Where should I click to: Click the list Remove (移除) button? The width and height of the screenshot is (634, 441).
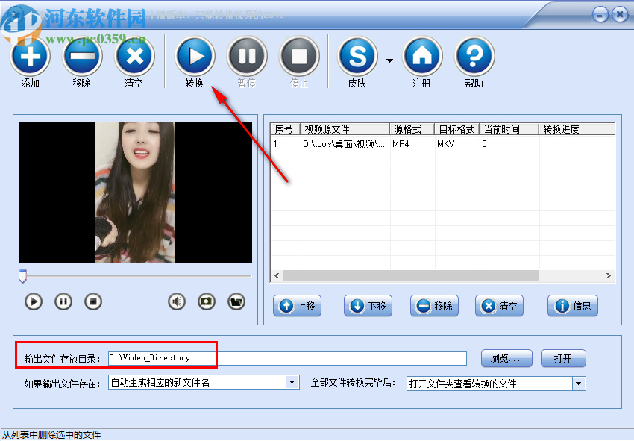(434, 306)
